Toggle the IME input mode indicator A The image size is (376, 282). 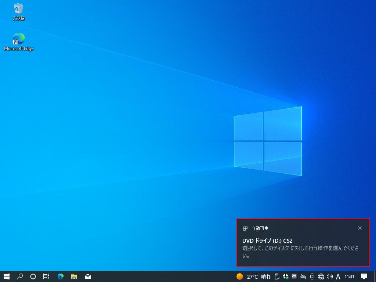tap(338, 277)
